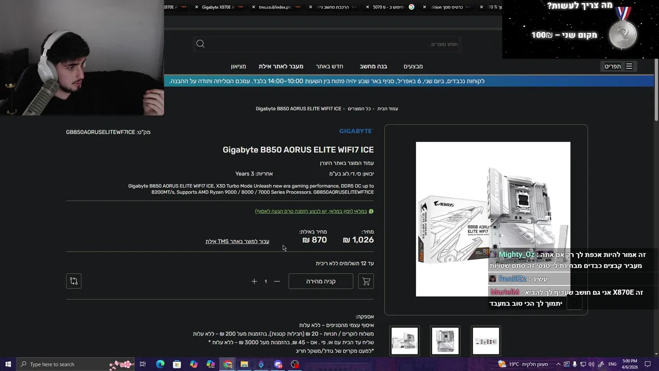The image size is (659, 371).
Task: Click the עד 12 תשלומים ללא ריבית text
Action: [x=345, y=263]
